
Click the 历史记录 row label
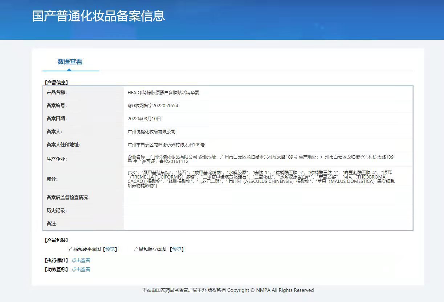[x=57, y=210]
